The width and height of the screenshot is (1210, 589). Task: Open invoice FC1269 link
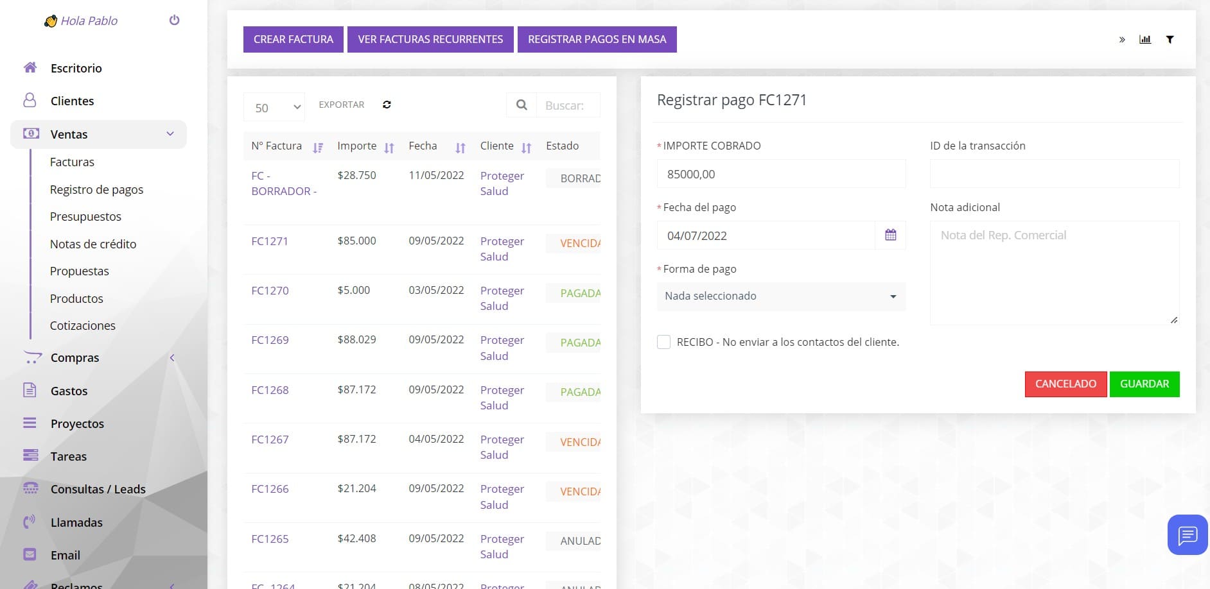pos(270,340)
